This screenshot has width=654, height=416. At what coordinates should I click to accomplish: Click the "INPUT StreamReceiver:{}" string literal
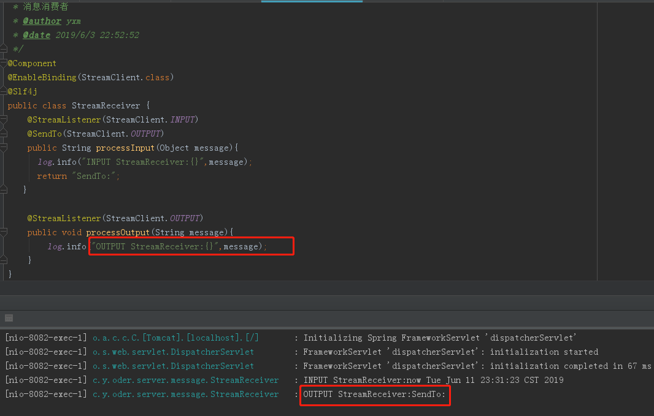[143, 162]
